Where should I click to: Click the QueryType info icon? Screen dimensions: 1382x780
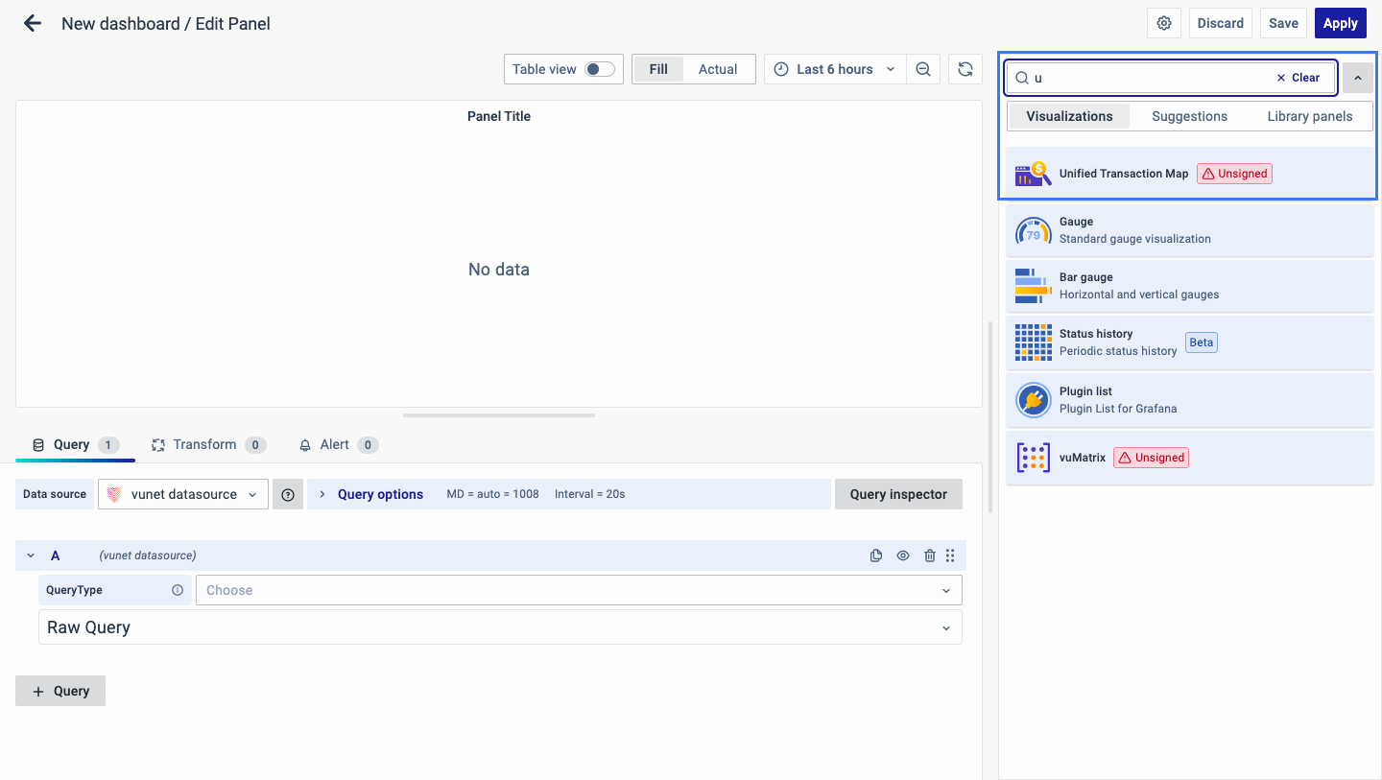coord(178,590)
